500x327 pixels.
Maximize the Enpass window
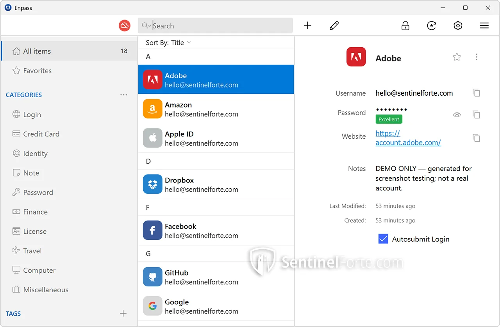(x=465, y=7)
